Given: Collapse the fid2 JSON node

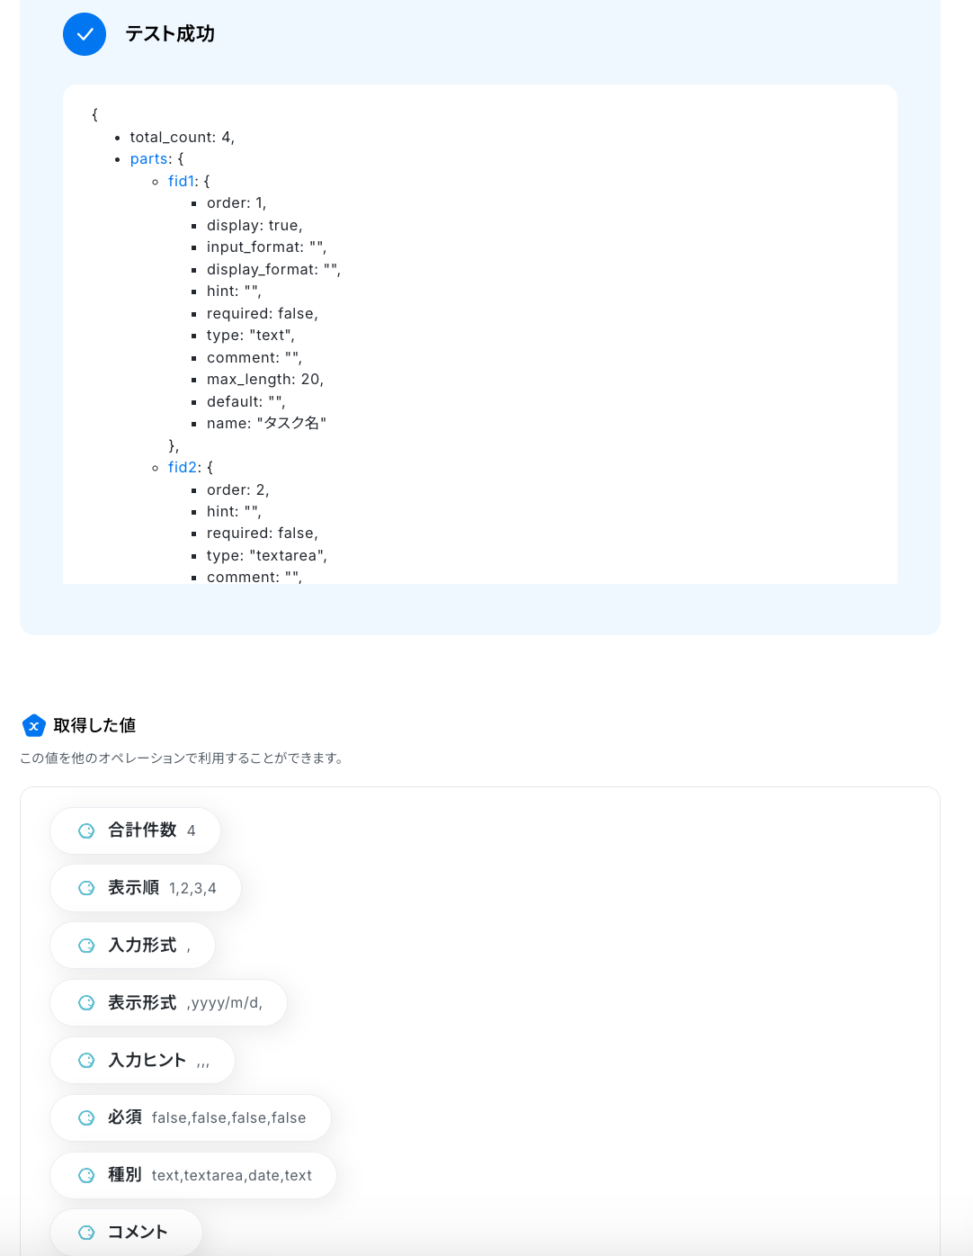Looking at the screenshot, I should pos(182,468).
